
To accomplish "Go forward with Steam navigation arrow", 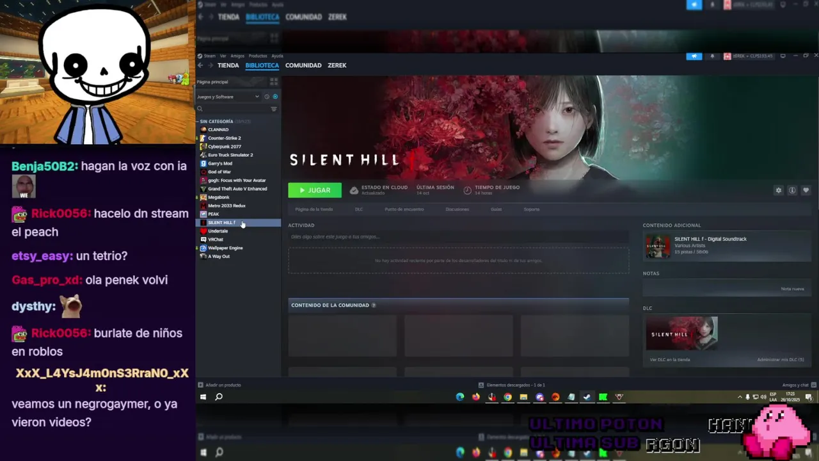I will pyautogui.click(x=210, y=65).
